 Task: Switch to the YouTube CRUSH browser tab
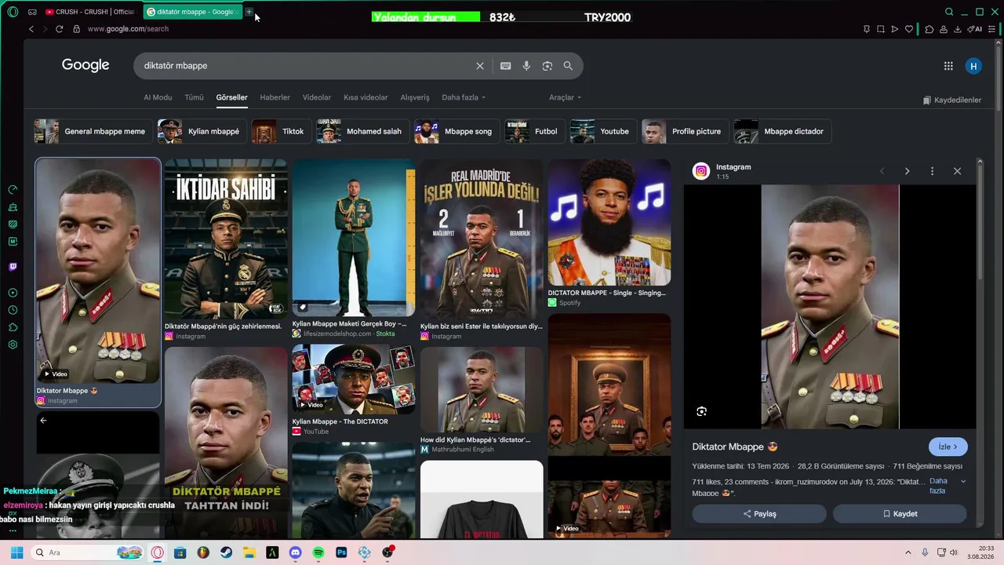click(x=89, y=12)
